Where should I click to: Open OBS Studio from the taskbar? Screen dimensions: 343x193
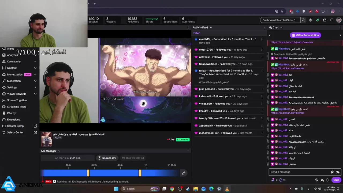(x=180, y=189)
